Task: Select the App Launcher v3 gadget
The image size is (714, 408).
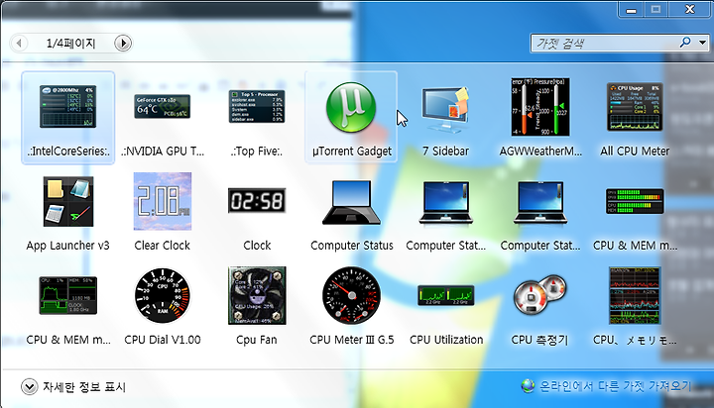Action: pos(68,201)
